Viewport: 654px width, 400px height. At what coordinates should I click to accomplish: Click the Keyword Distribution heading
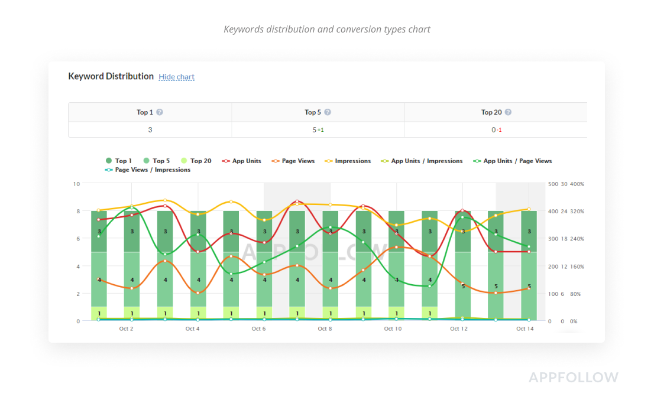[x=111, y=76]
